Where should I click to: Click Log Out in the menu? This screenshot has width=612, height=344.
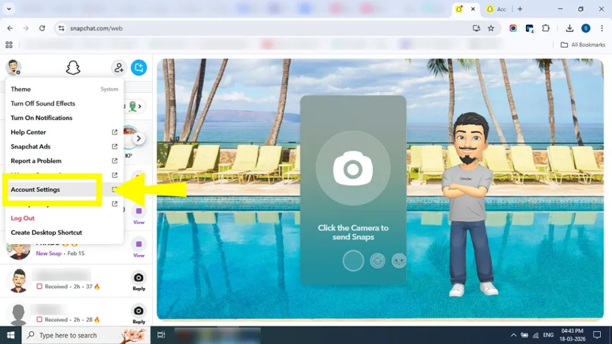(22, 218)
